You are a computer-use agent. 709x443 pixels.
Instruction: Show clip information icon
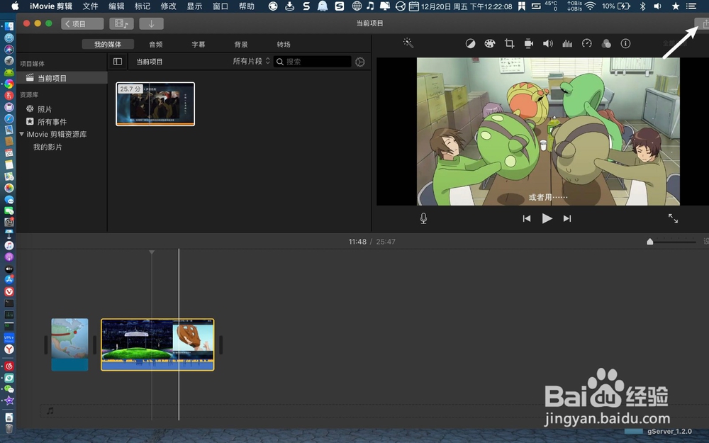click(625, 43)
